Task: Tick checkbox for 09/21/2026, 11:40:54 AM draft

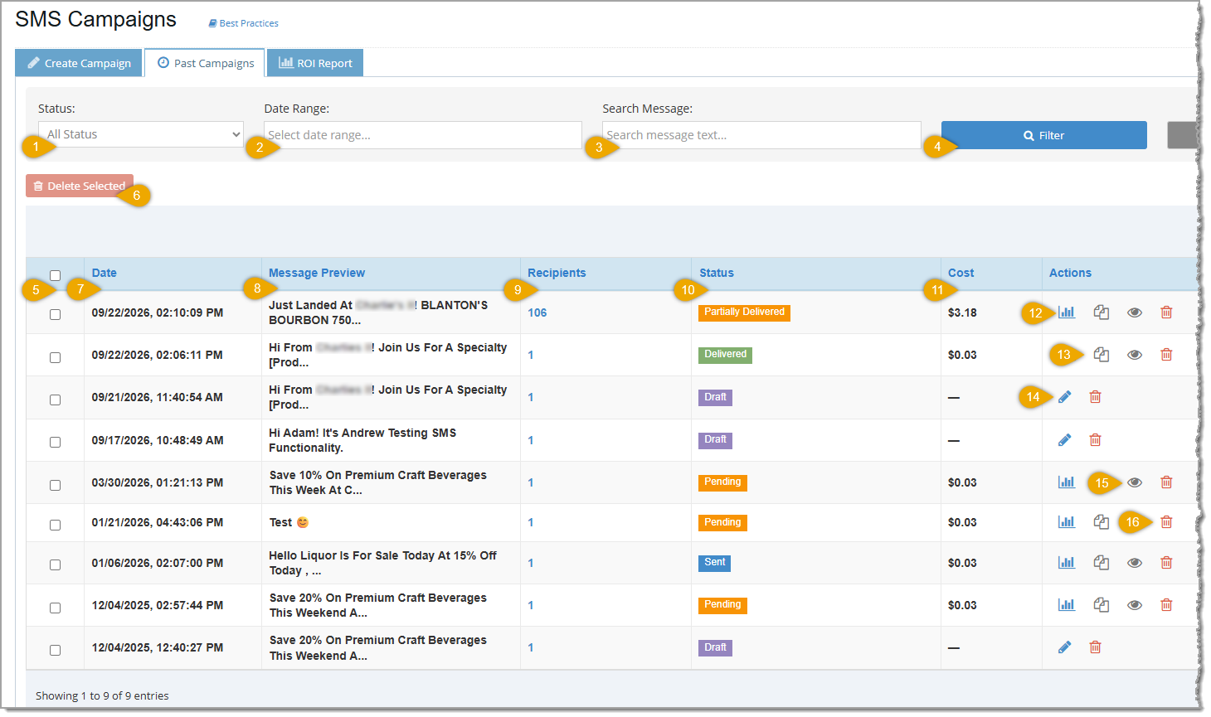Action: (x=55, y=400)
